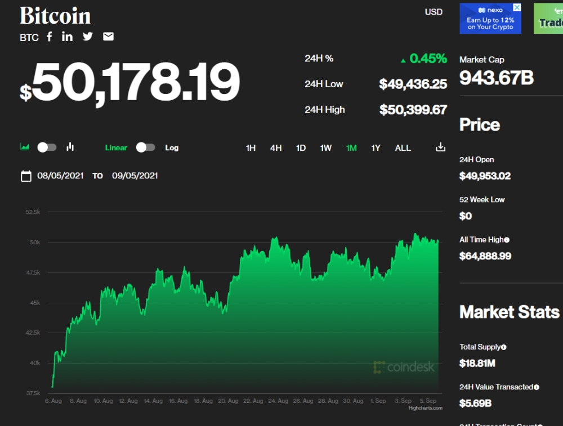Click the 52.5k y-axis label
Image resolution: width=563 pixels, height=426 pixels.
tap(33, 213)
